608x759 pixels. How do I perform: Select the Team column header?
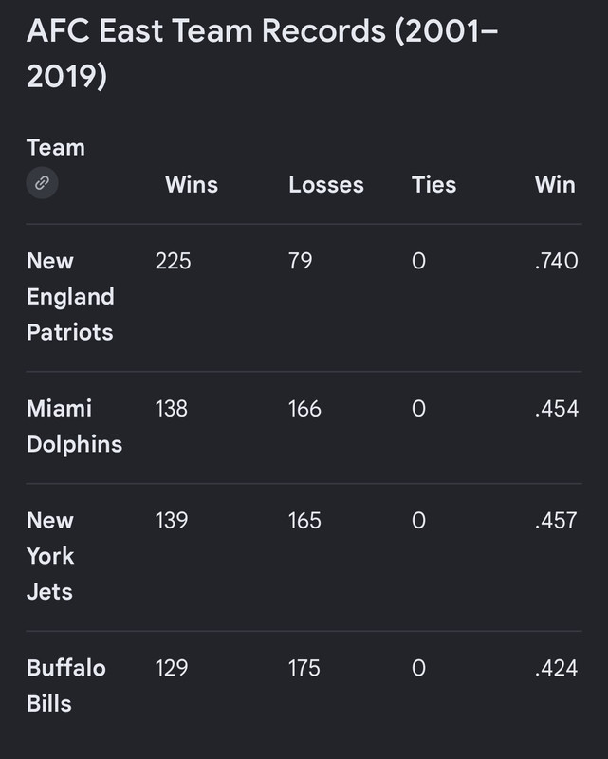[x=56, y=148]
